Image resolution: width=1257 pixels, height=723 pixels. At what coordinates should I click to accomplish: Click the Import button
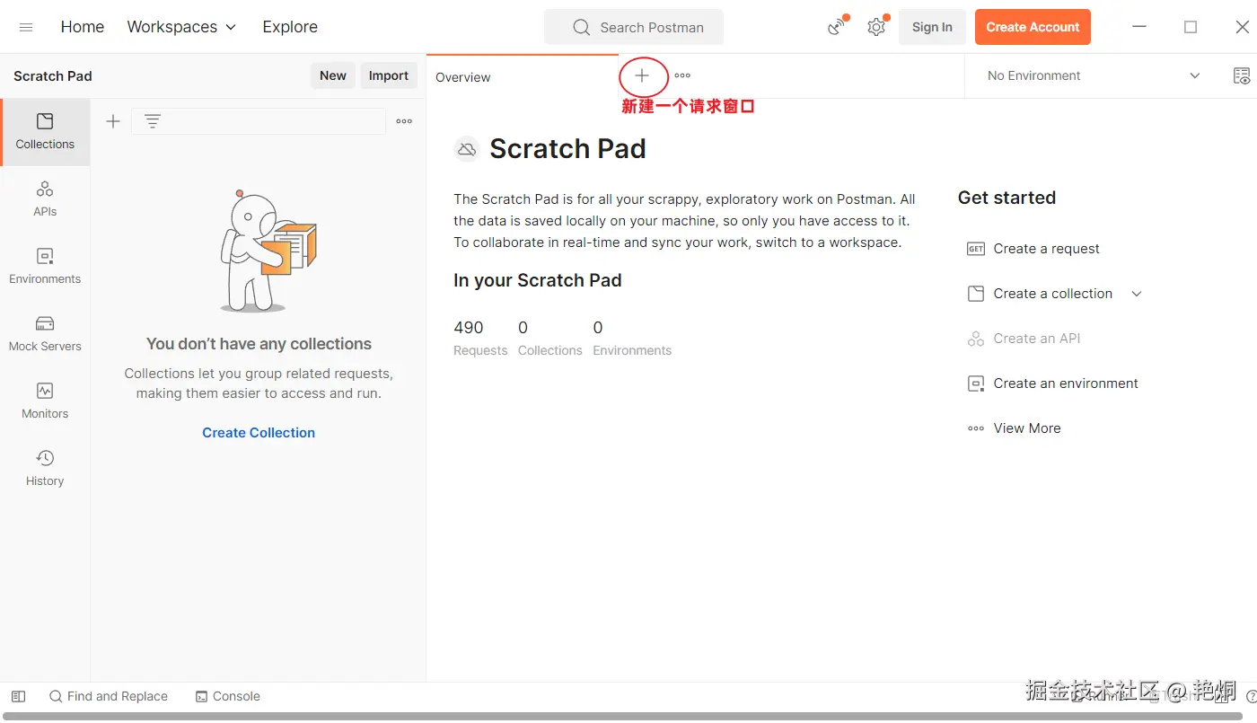[389, 75]
